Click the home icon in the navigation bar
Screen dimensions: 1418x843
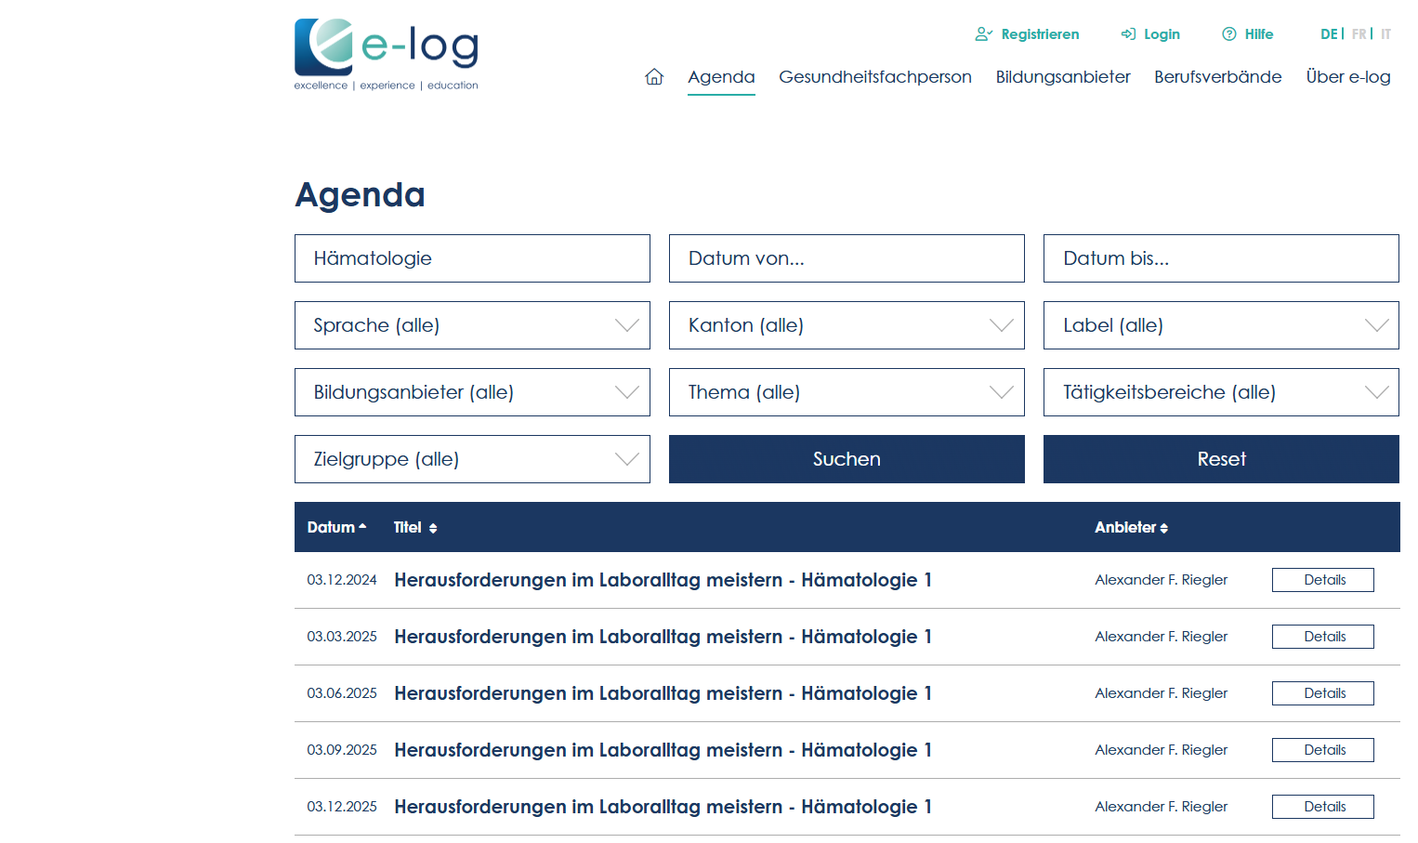pyautogui.click(x=654, y=76)
